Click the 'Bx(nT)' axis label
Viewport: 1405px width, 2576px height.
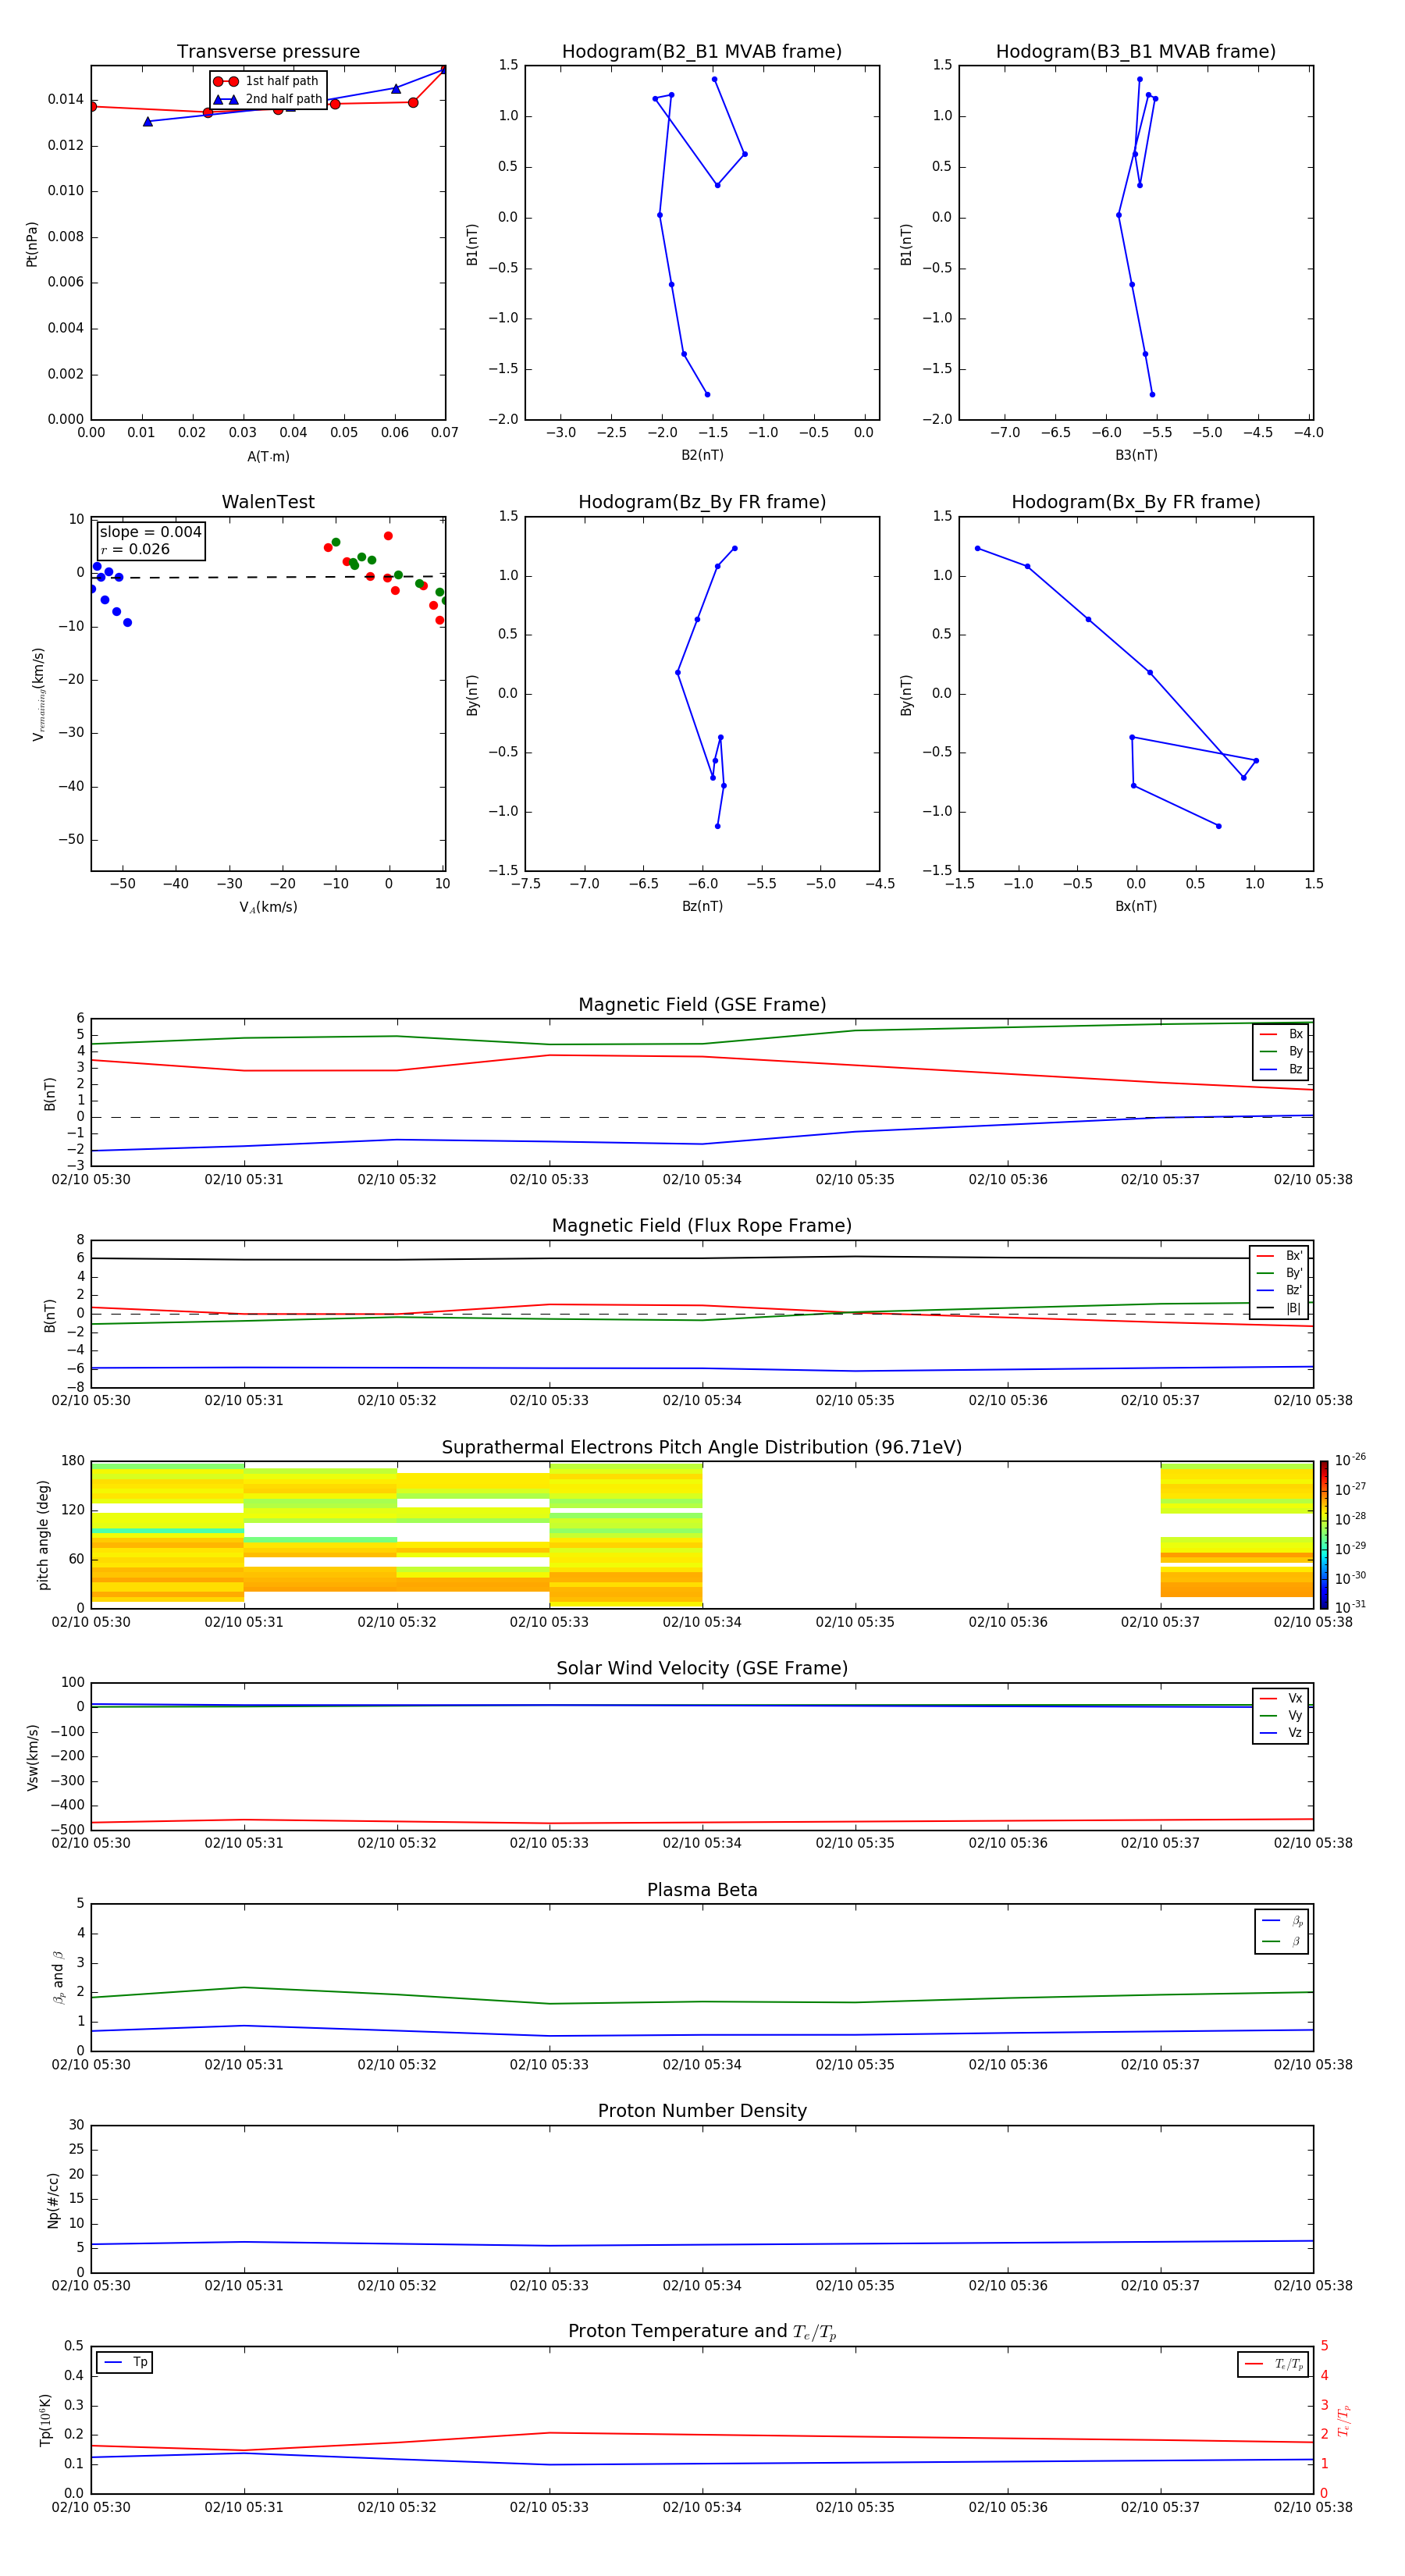pos(1136,906)
